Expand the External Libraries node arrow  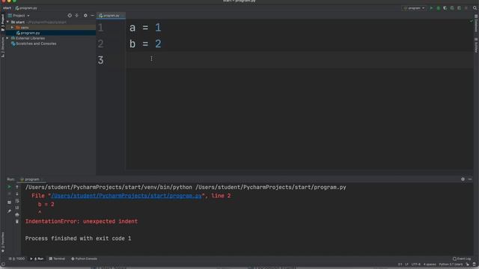click(7, 38)
